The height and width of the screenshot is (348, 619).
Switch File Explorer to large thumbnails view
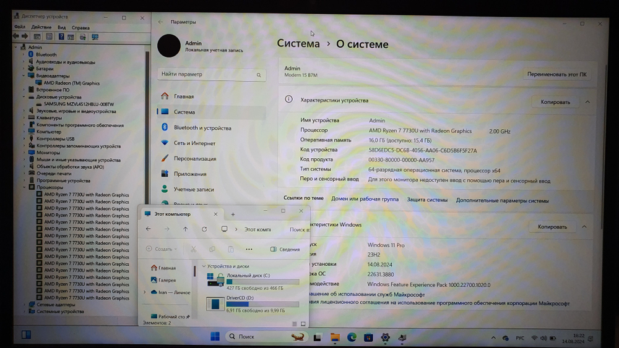[303, 323]
